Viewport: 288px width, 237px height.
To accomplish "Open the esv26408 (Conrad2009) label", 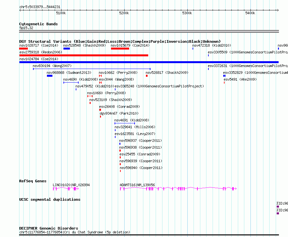I will coord(119,107).
